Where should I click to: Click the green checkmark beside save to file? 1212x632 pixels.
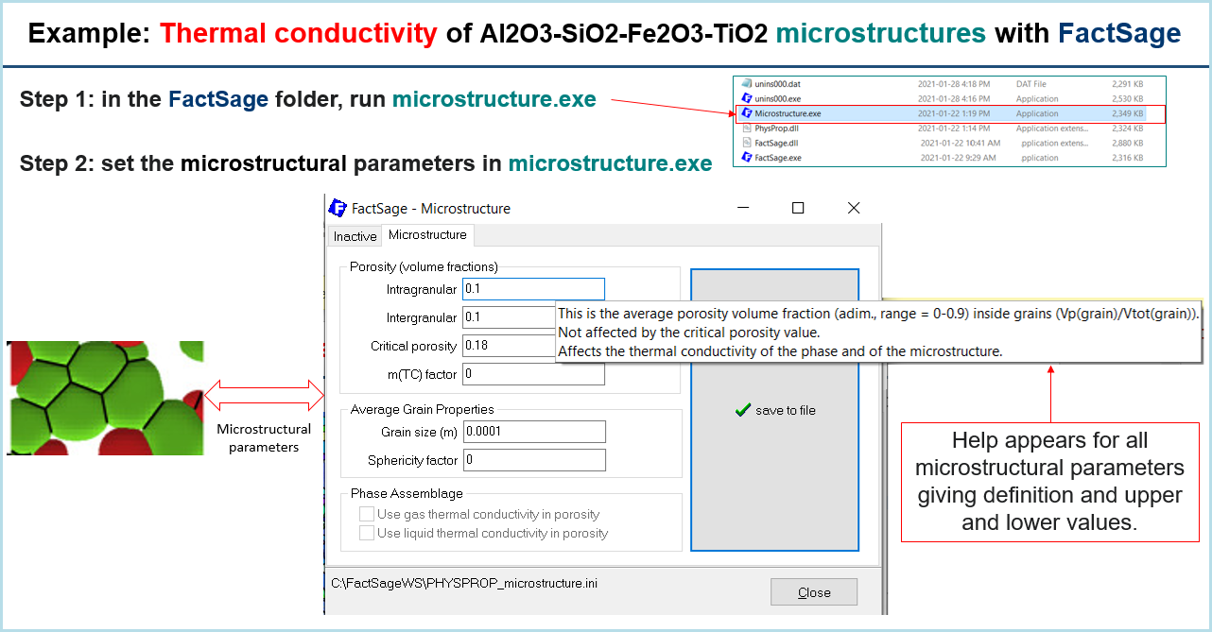[x=743, y=410]
